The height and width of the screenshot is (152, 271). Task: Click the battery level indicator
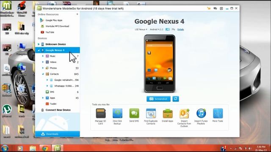(x=168, y=30)
